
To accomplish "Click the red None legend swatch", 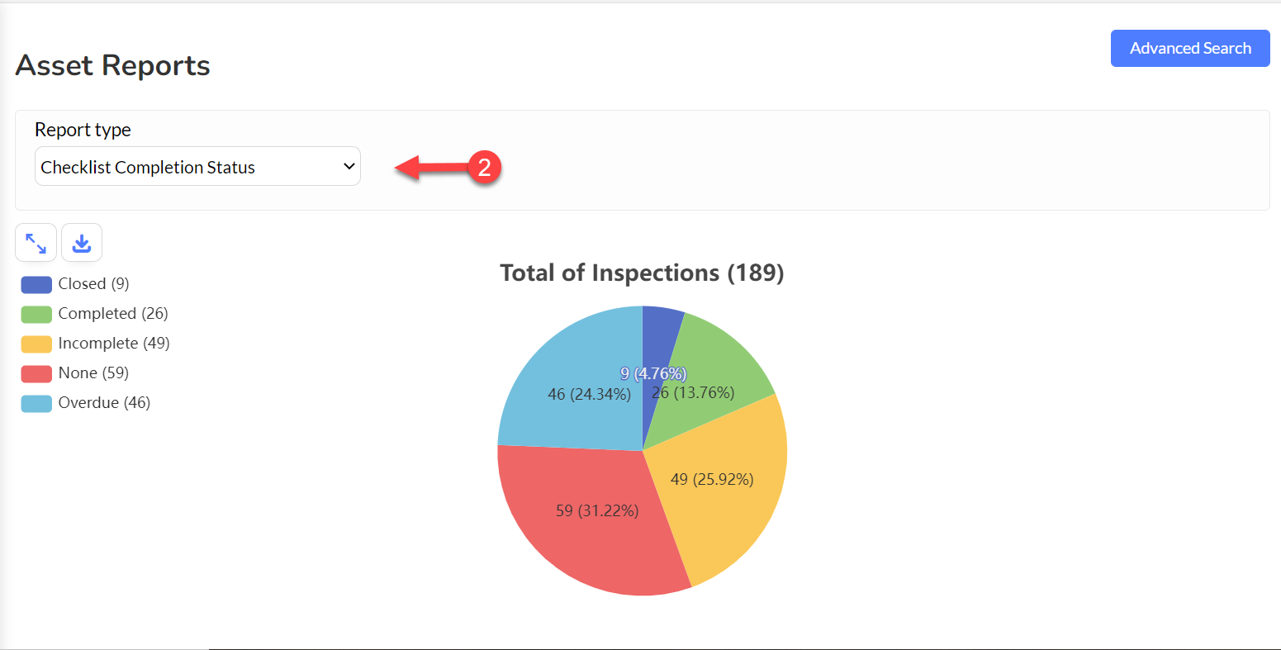I will pyautogui.click(x=36, y=374).
